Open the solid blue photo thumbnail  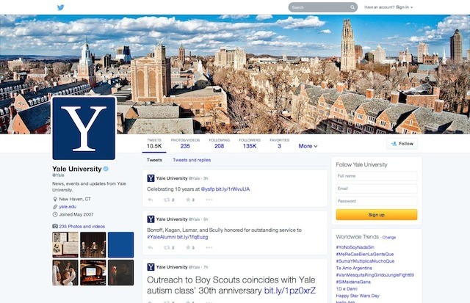click(120, 244)
